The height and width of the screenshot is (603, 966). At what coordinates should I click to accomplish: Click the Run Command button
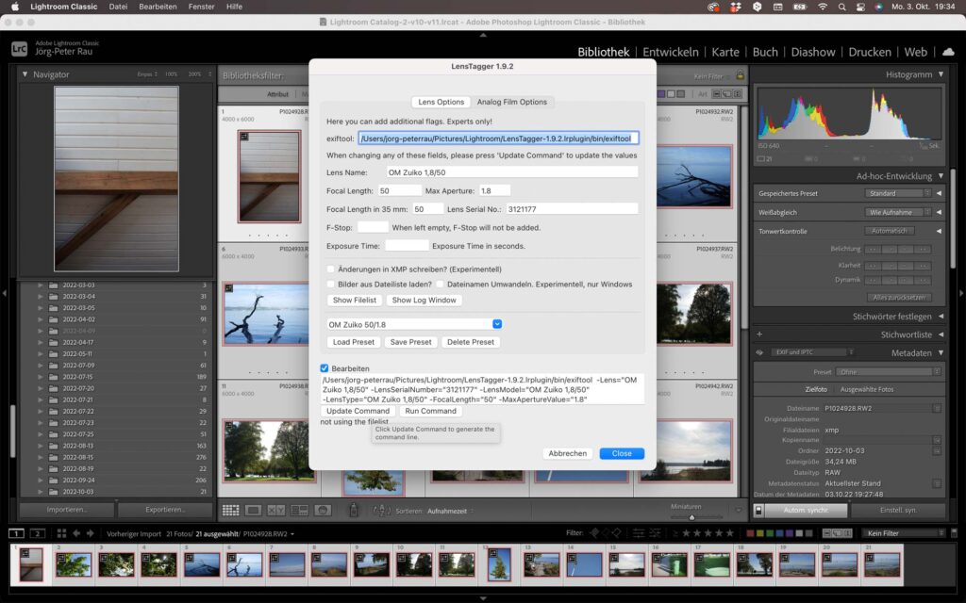pyautogui.click(x=430, y=411)
